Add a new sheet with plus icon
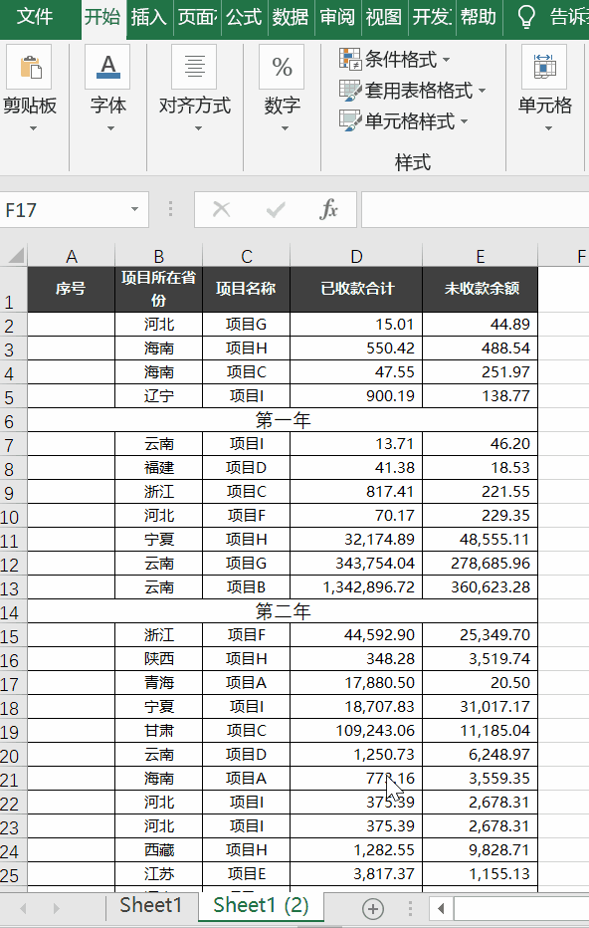The width and height of the screenshot is (589, 928). pos(372,908)
